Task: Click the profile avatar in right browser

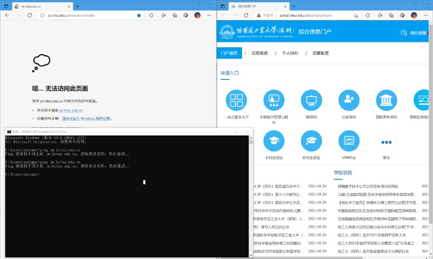Action: 414,15
